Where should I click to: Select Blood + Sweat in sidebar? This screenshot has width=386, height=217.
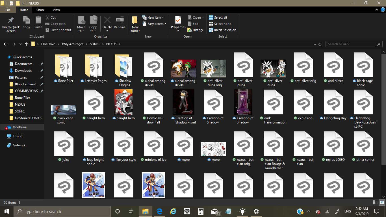coord(26,84)
